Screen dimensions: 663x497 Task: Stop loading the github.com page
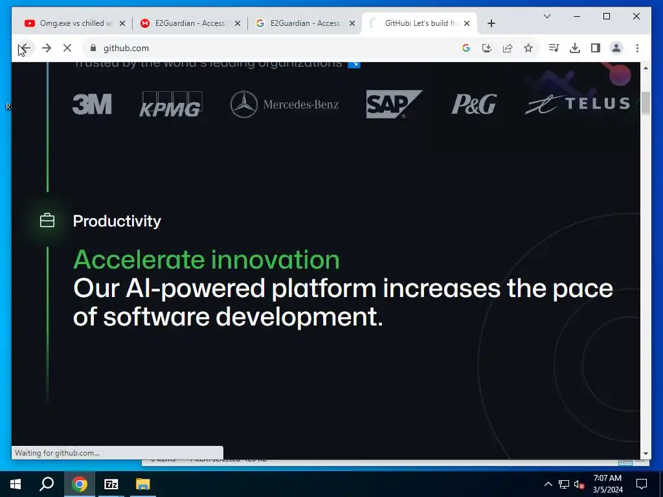(x=67, y=48)
